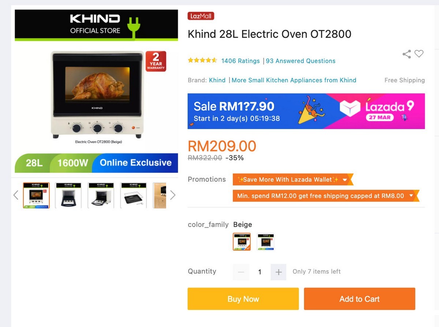439x327 pixels.
Task: Expand the free shipping promotion dropdown
Action: (x=411, y=196)
